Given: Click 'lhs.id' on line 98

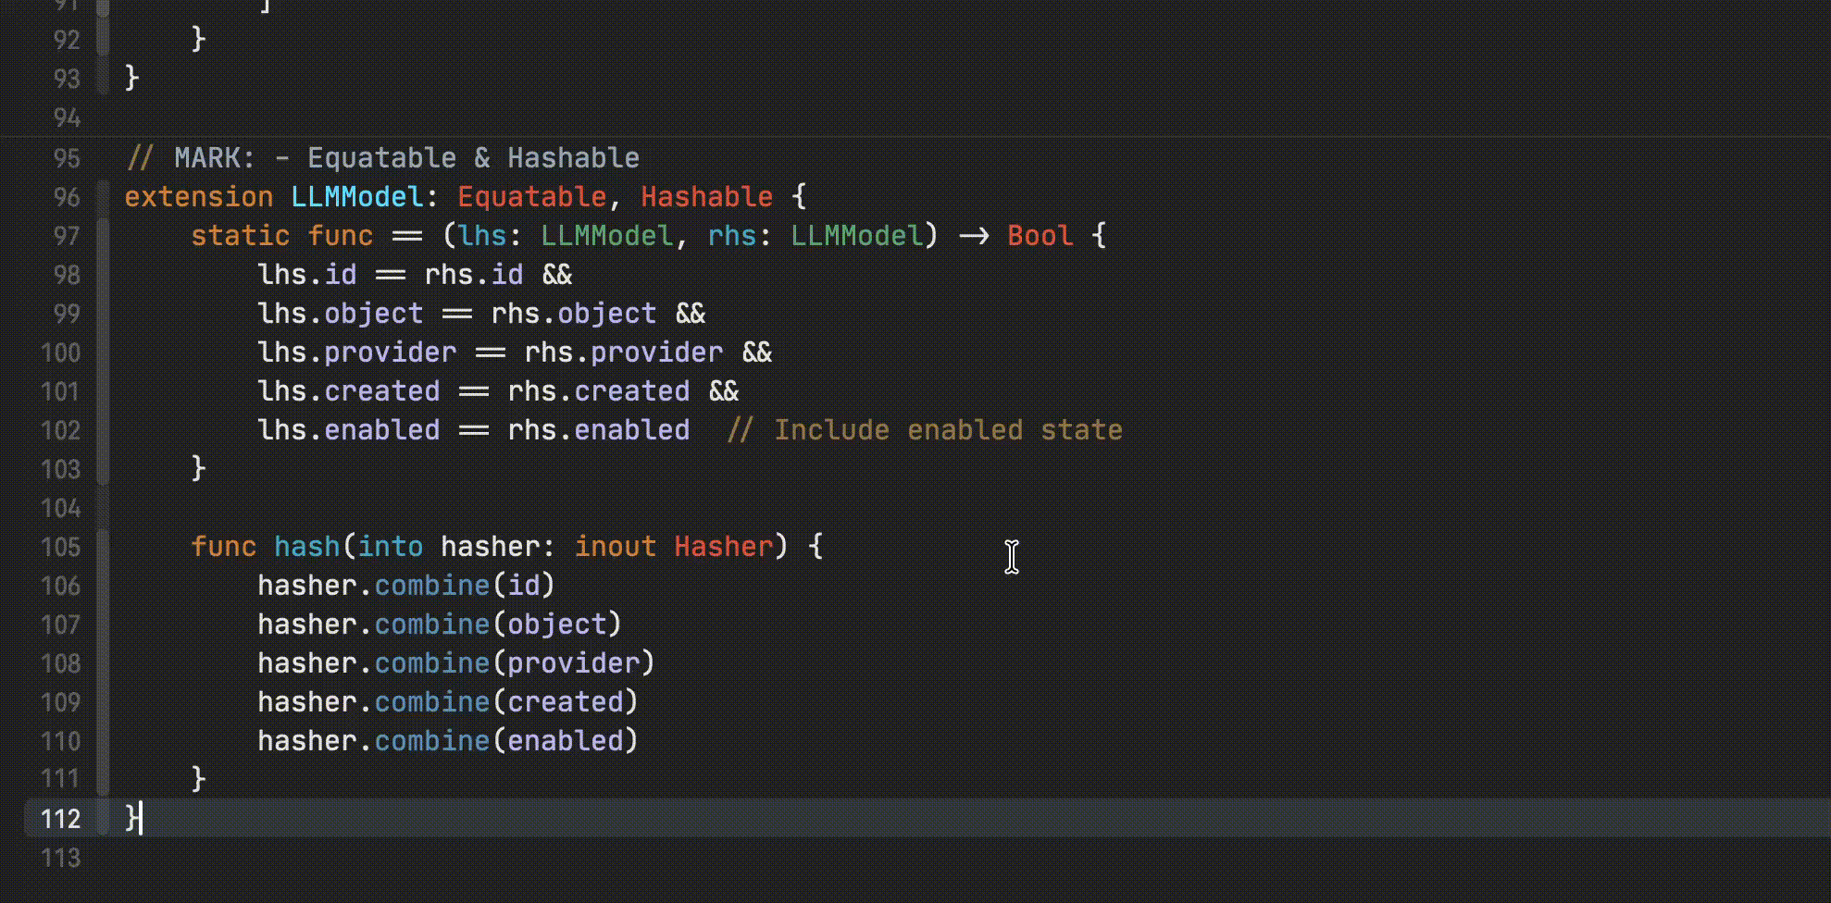Looking at the screenshot, I should [307, 275].
